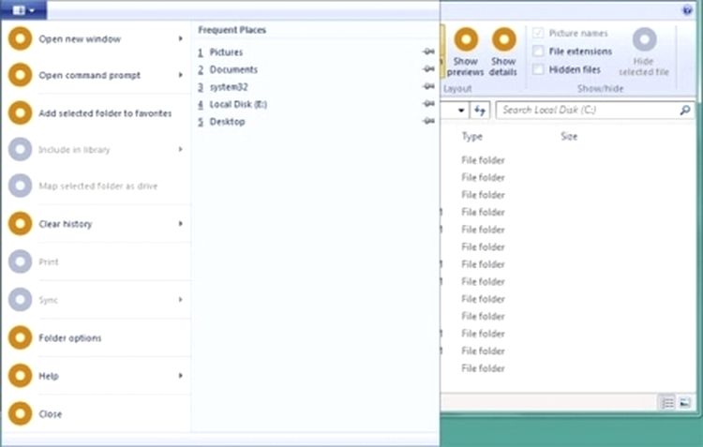Image resolution: width=703 pixels, height=447 pixels.
Task: Select Clear history entry text
Action: click(x=66, y=224)
